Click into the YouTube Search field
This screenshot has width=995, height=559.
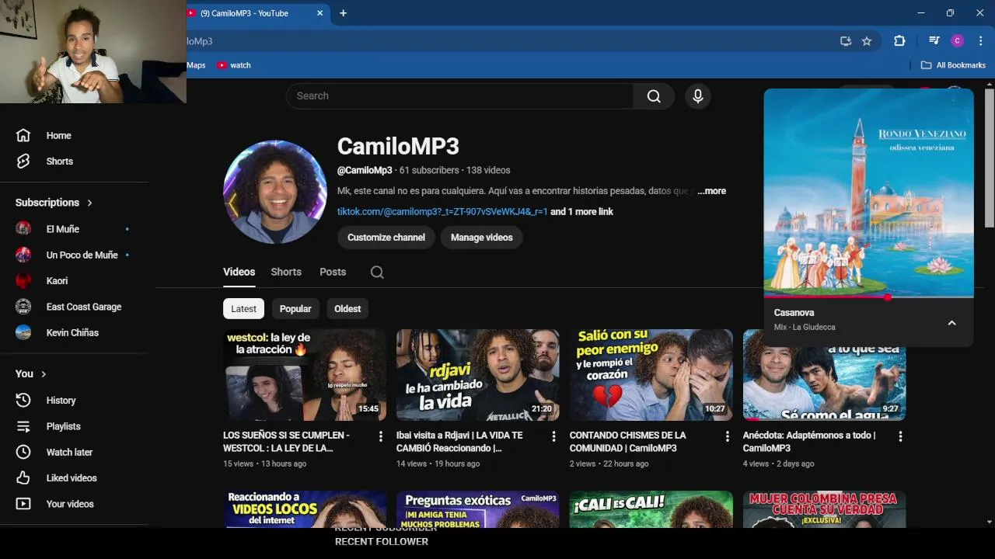click(460, 96)
